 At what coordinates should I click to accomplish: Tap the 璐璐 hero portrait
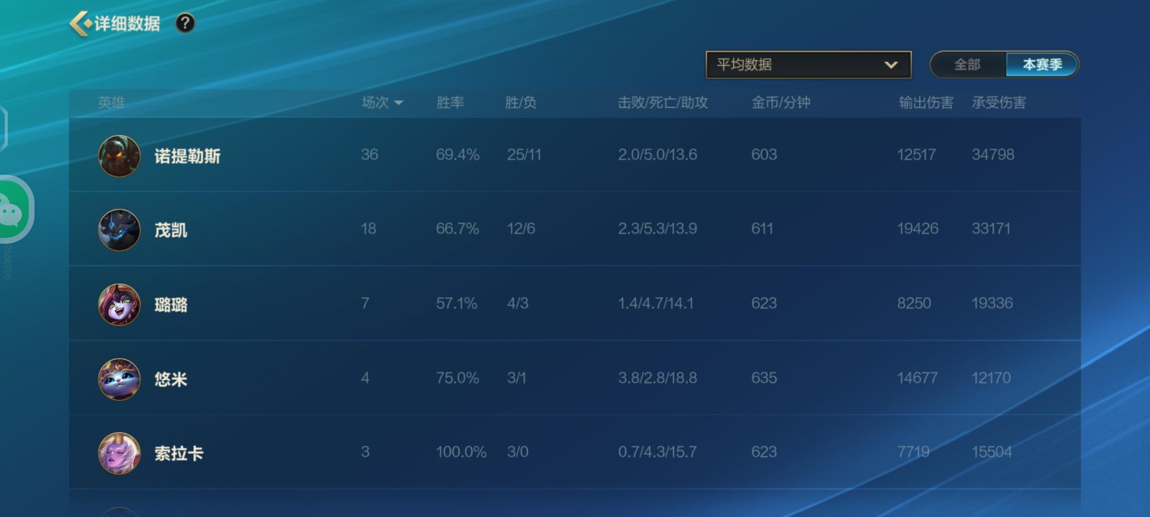coord(119,305)
